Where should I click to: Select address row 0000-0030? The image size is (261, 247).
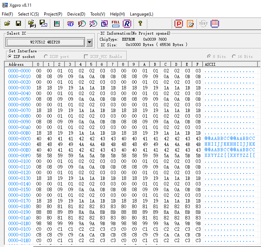19,88
